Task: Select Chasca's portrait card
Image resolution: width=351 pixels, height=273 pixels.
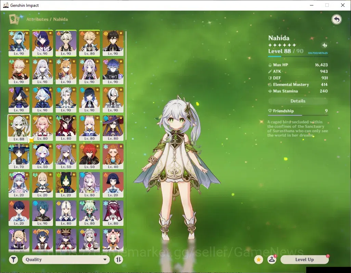Action: click(x=66, y=128)
